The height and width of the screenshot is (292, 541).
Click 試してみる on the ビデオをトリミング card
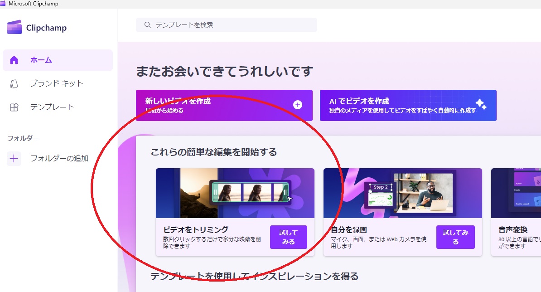(x=288, y=237)
